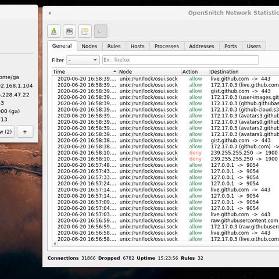Viewport: 279px width, 279px height.
Task: Sort by the Action column header
Action: tap(195, 71)
